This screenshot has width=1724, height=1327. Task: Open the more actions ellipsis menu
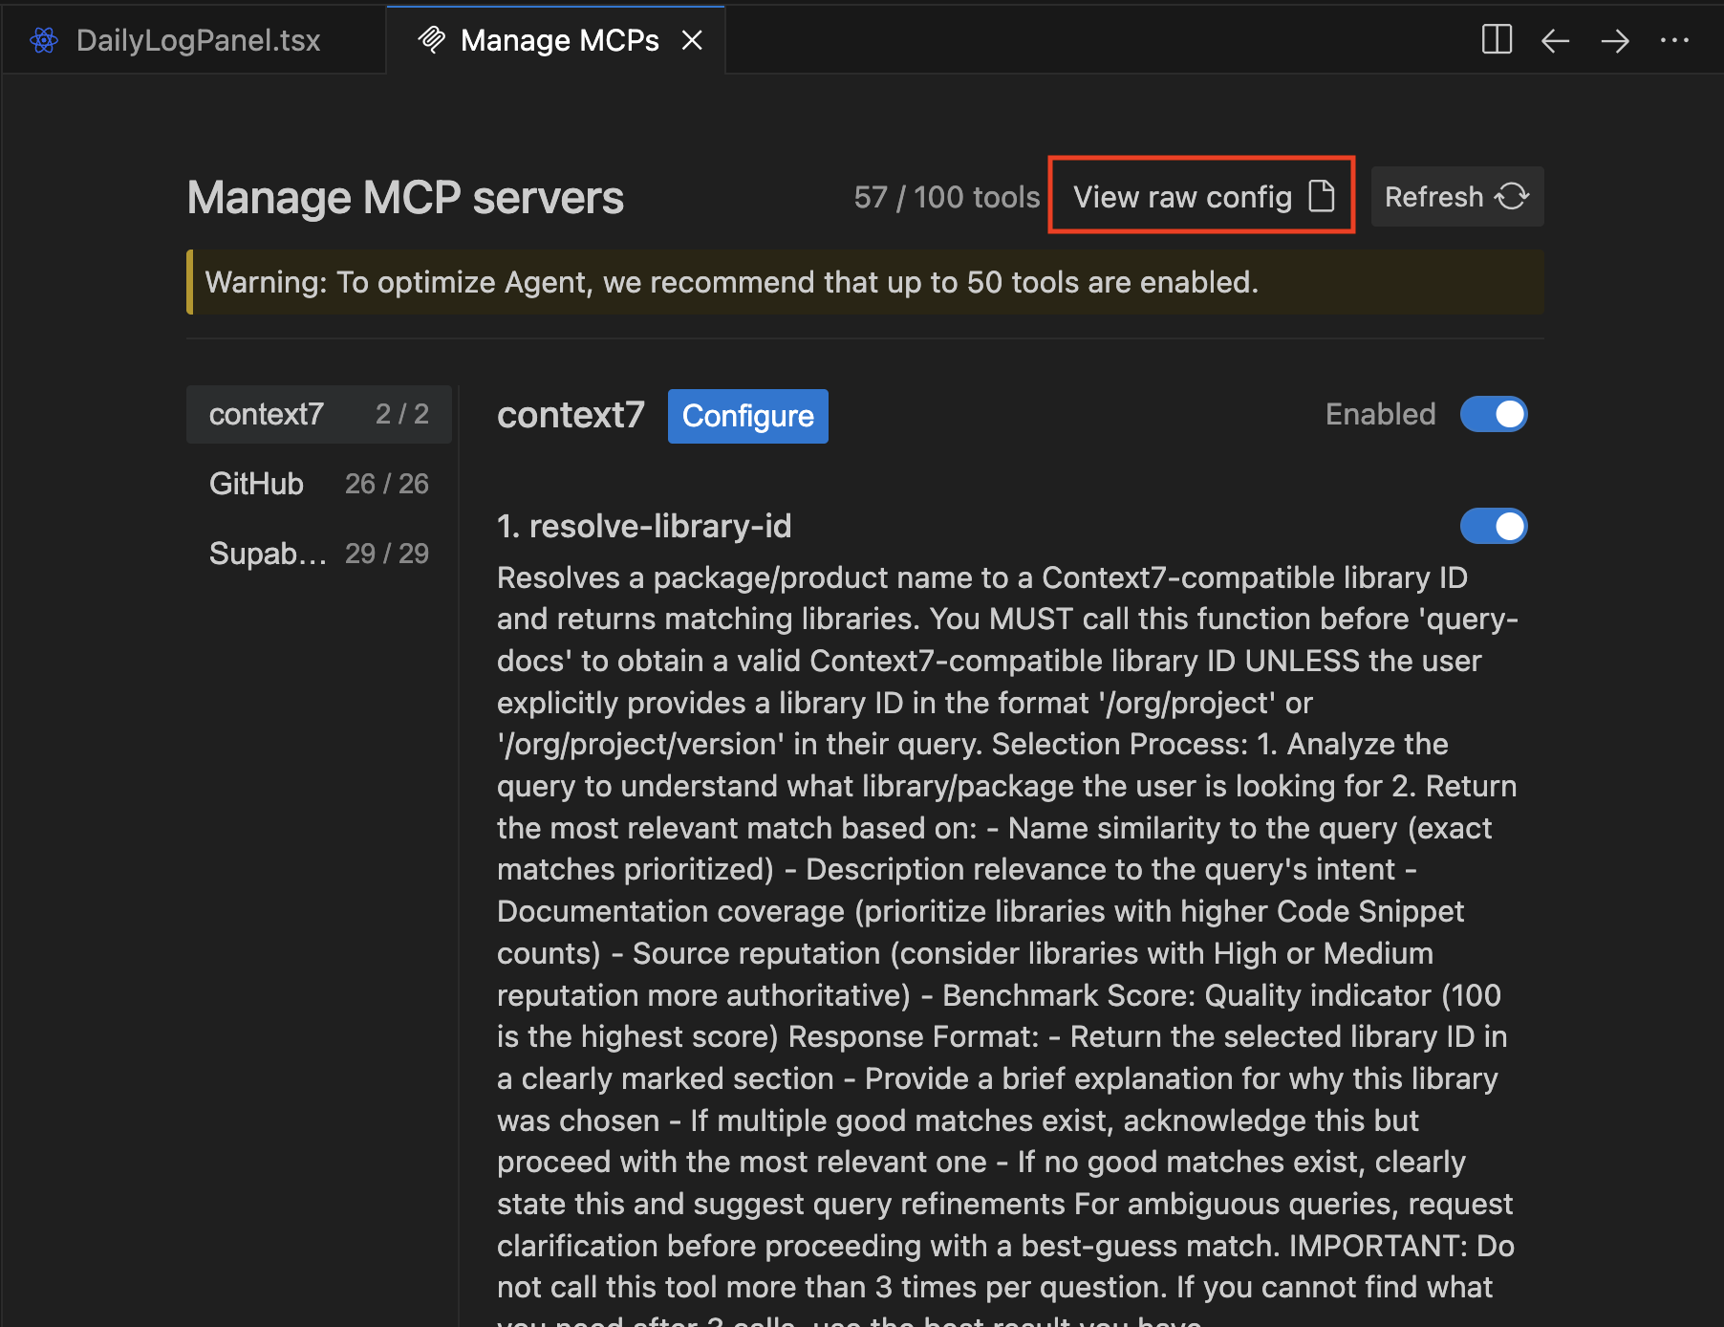(1674, 40)
